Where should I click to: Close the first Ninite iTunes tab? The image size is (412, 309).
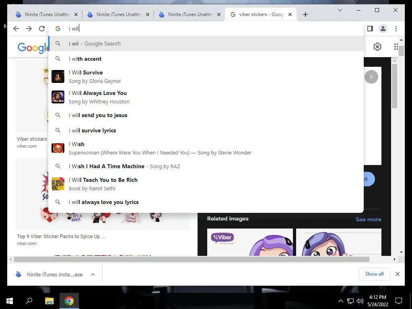click(76, 14)
